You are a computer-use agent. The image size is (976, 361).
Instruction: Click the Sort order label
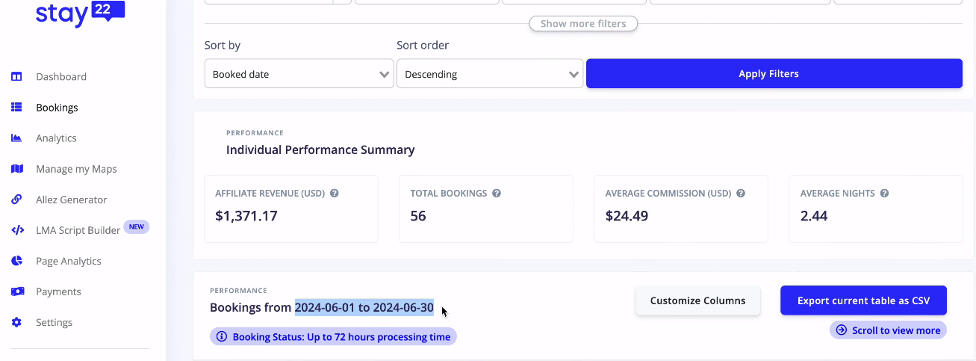coord(423,46)
